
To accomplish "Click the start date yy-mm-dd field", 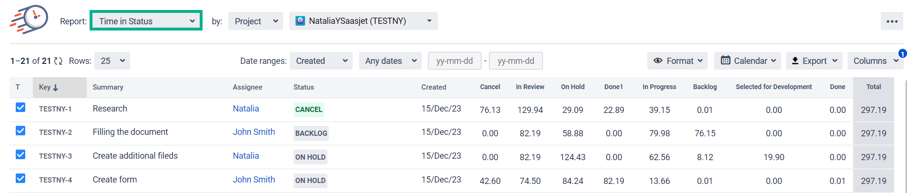I will (454, 61).
